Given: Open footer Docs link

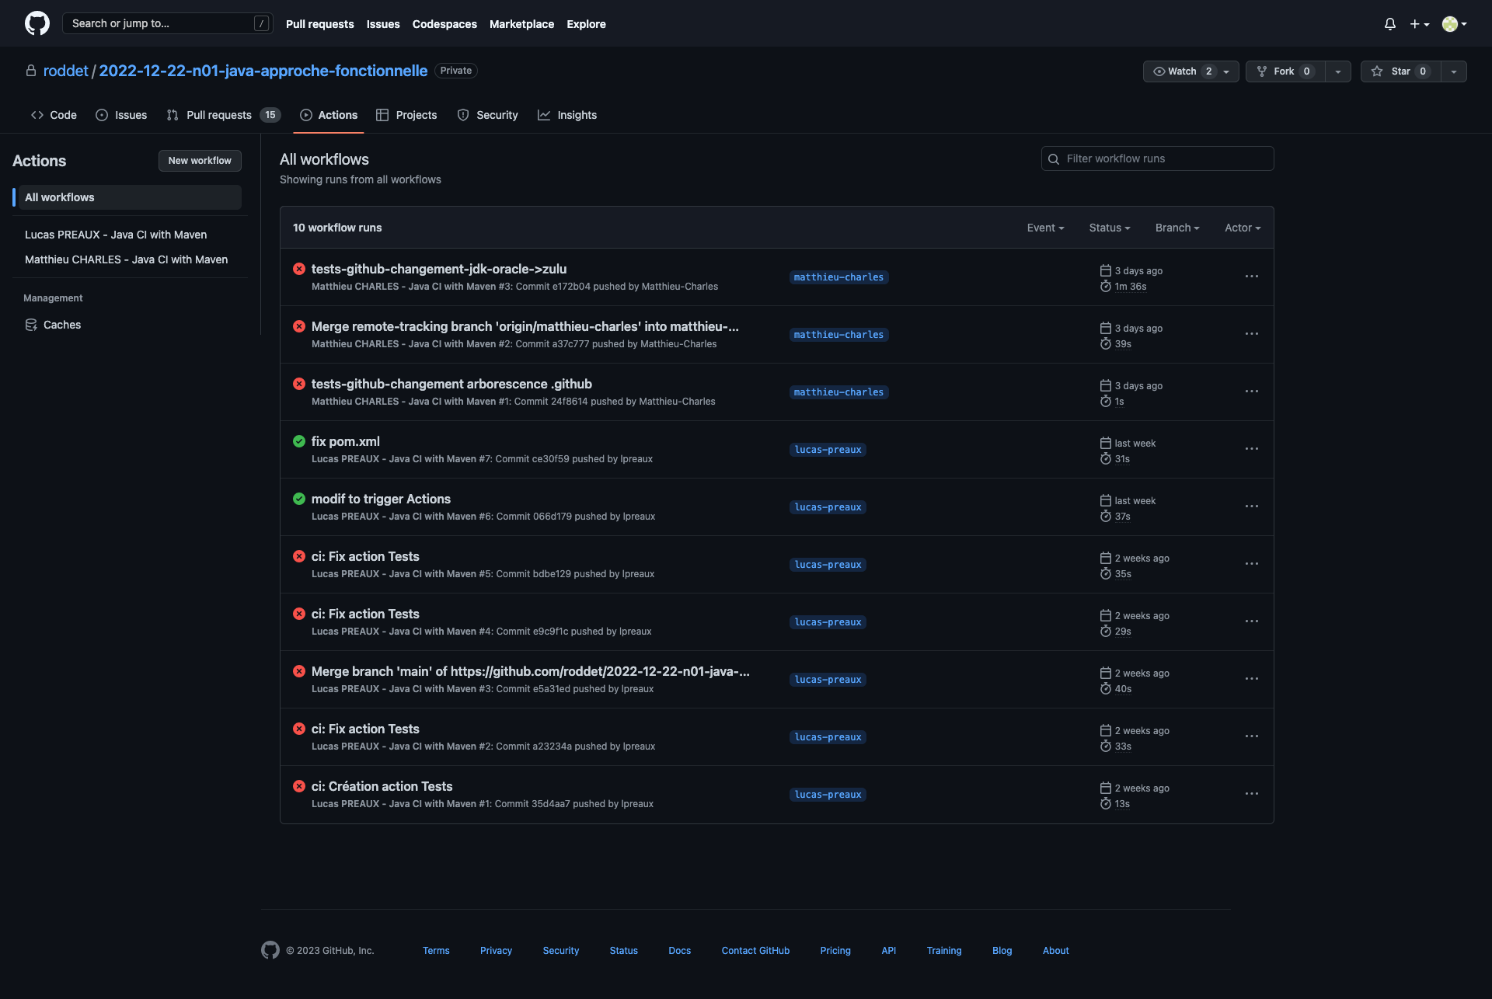Looking at the screenshot, I should coord(679,951).
